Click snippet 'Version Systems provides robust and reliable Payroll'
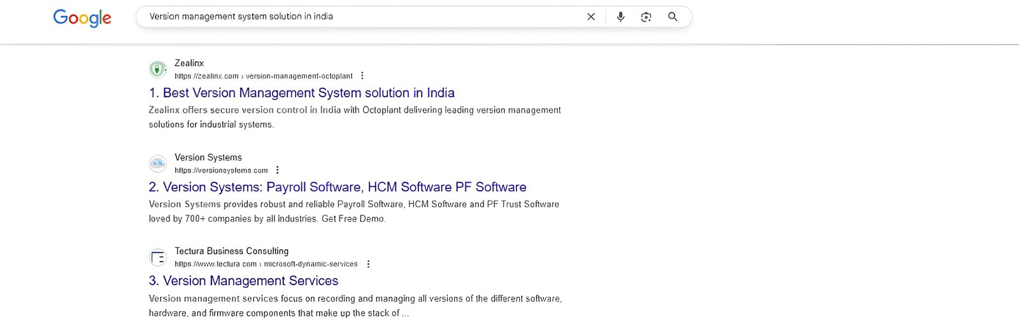Viewport: 1019px width, 330px height. [x=354, y=212]
